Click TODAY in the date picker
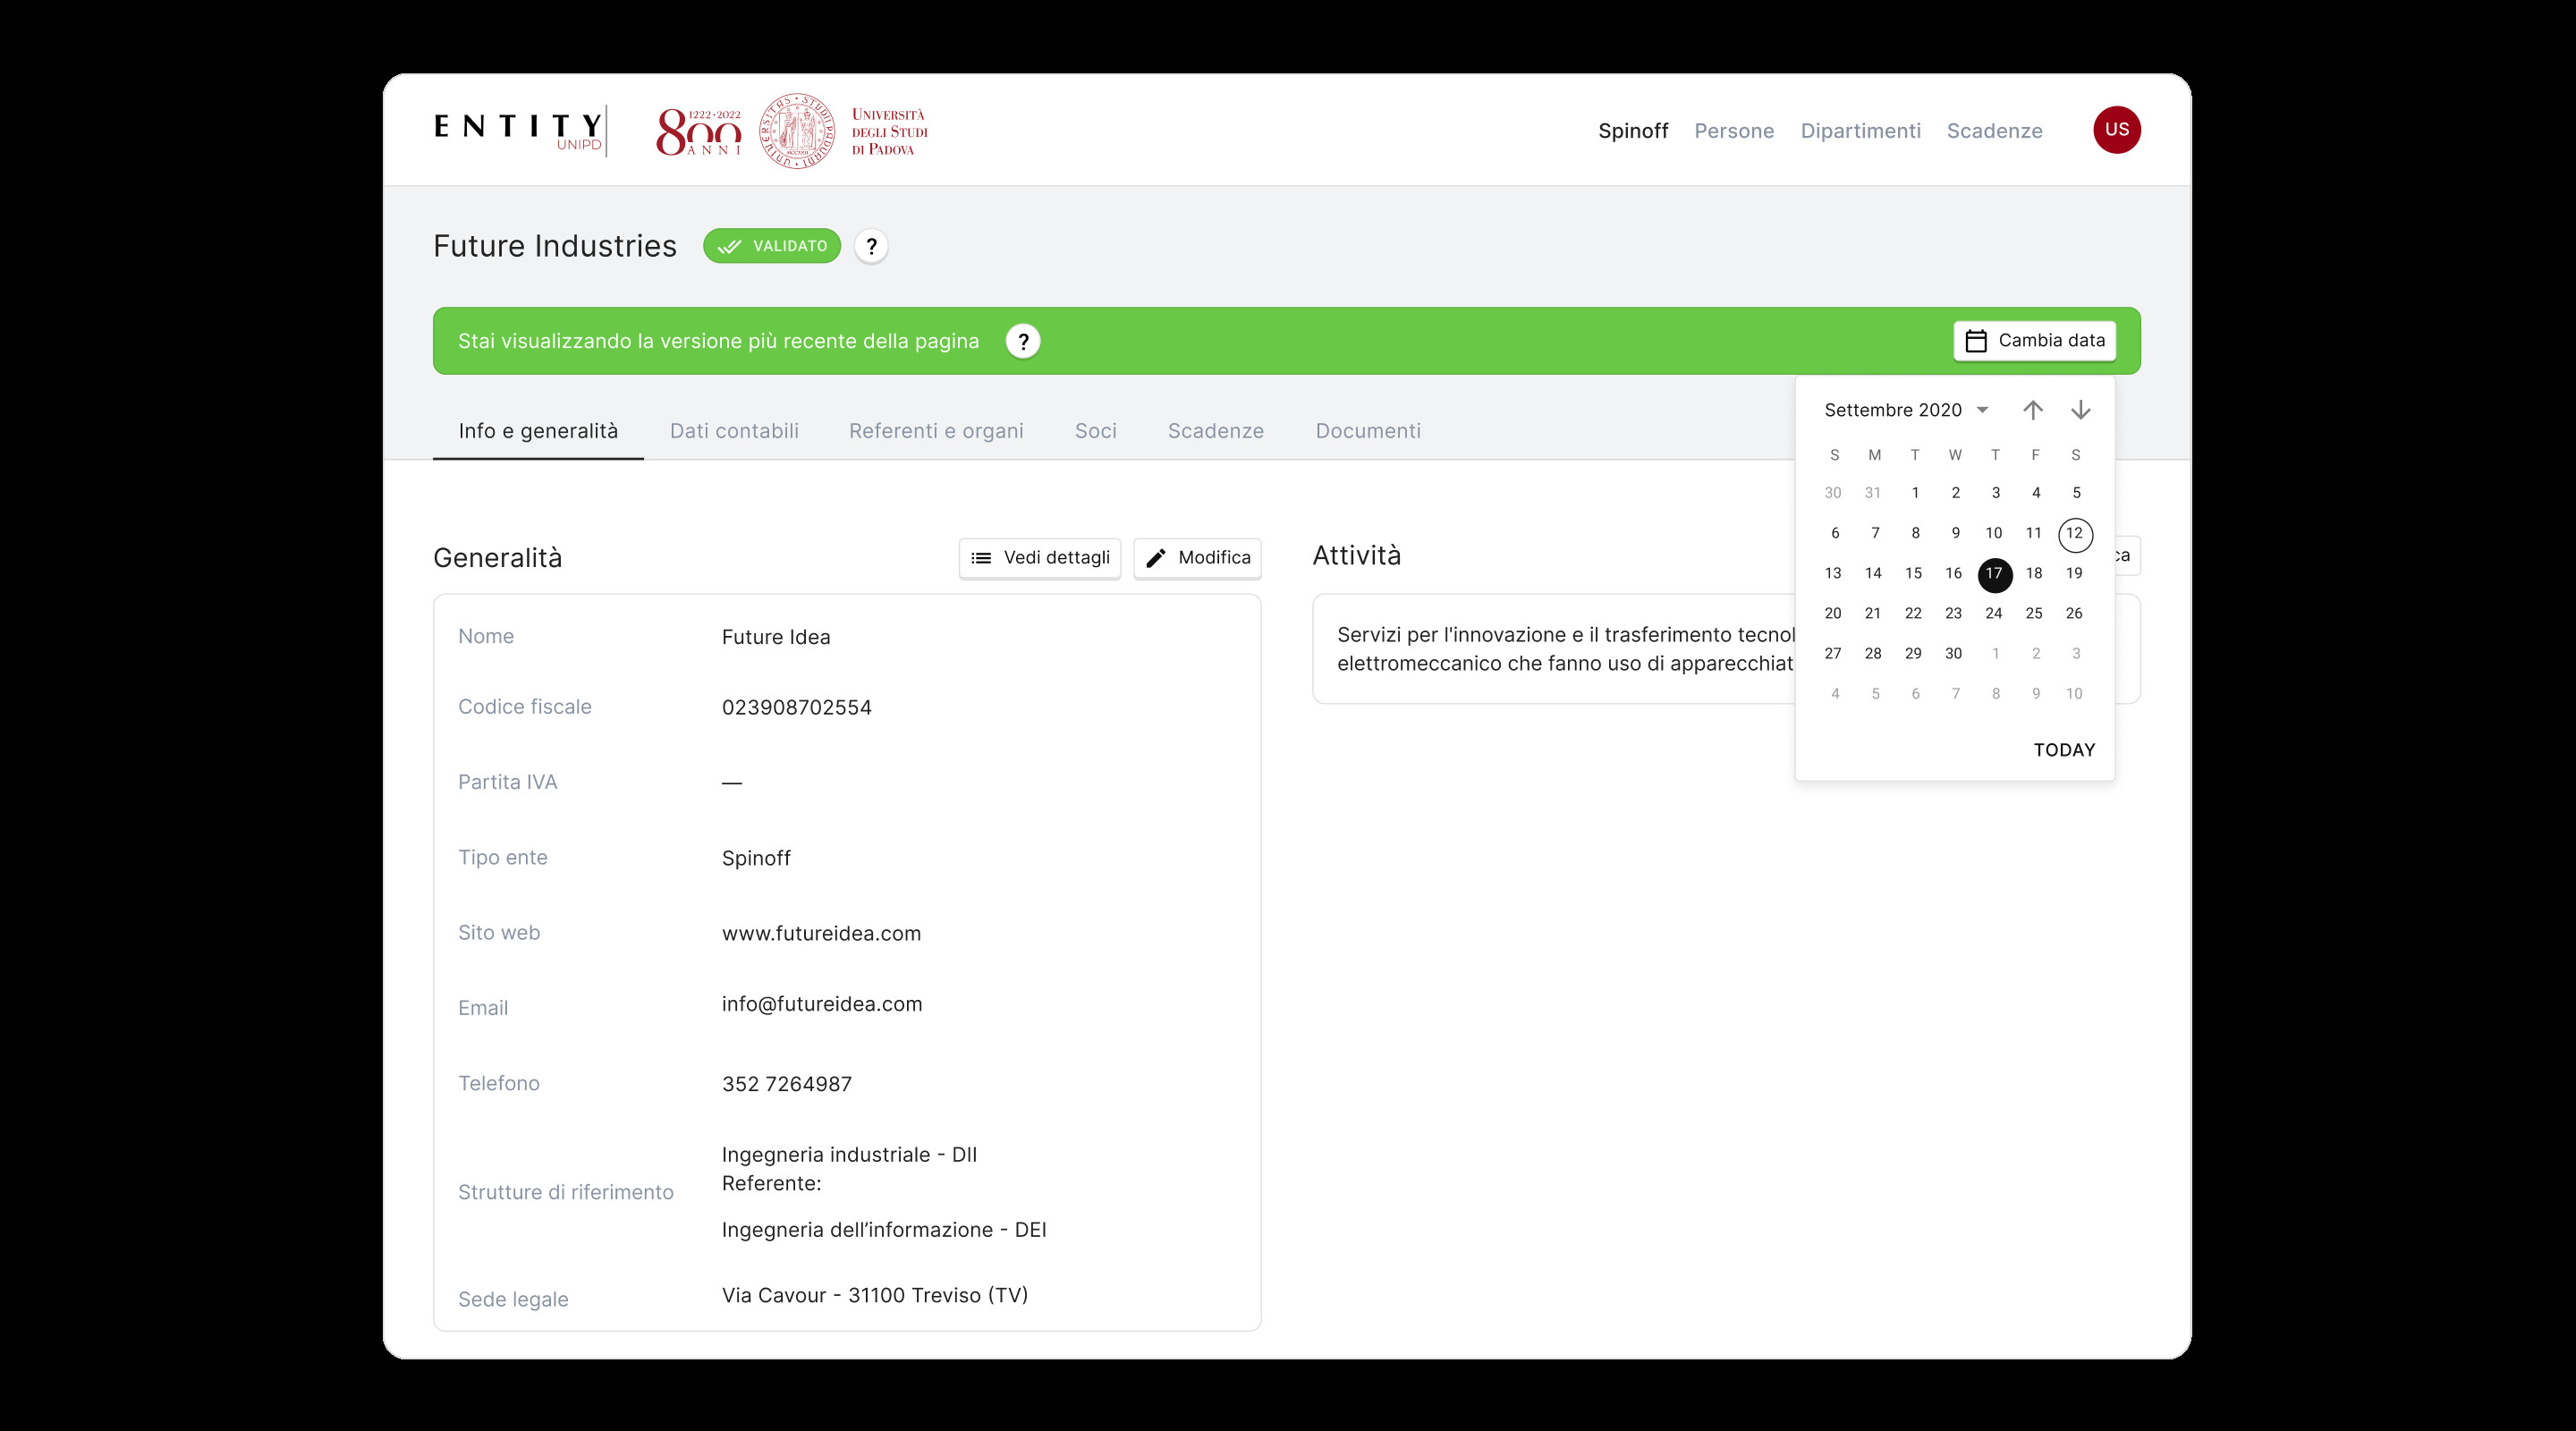Image resolution: width=2576 pixels, height=1431 pixels. coord(2063,750)
